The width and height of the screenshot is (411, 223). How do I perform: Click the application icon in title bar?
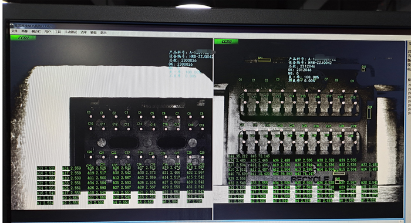12,26
